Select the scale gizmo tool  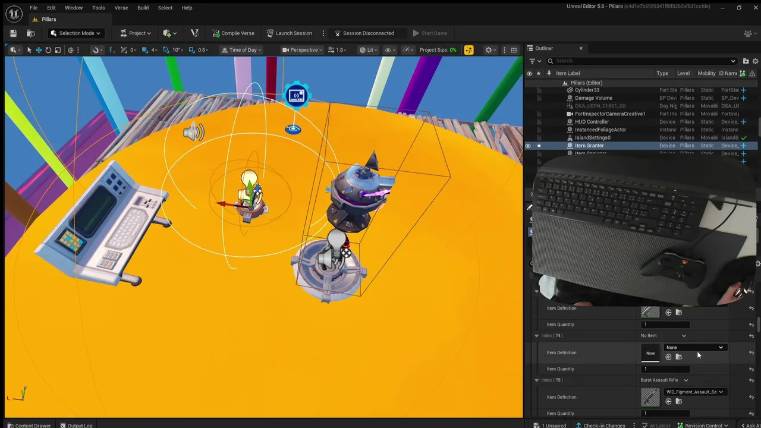58,50
